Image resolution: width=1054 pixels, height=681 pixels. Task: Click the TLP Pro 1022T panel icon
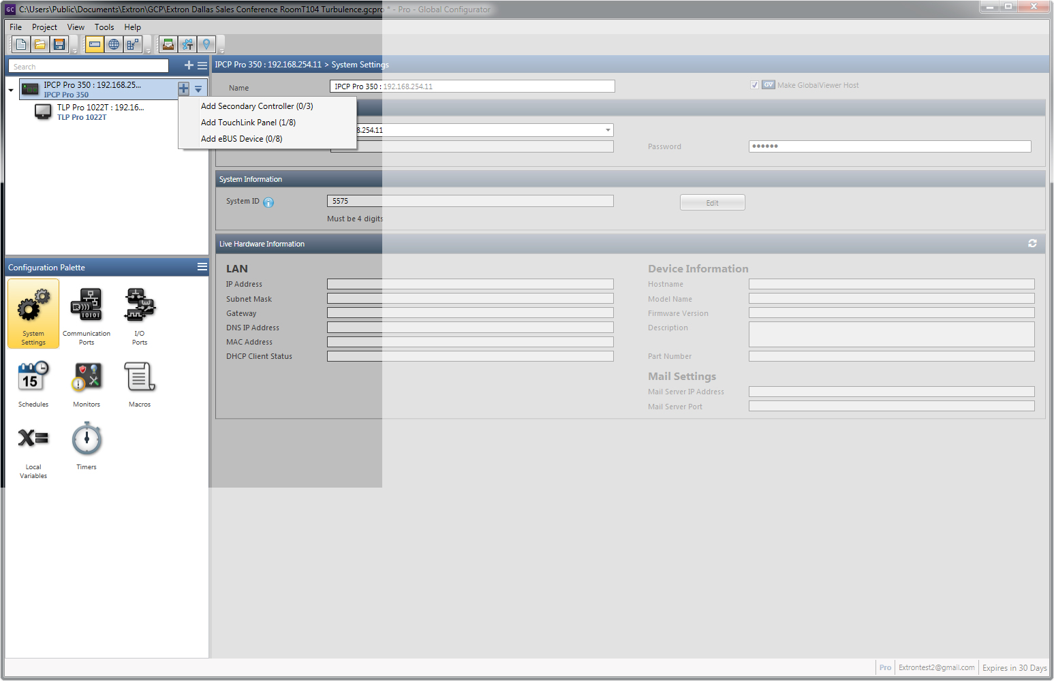coord(43,112)
